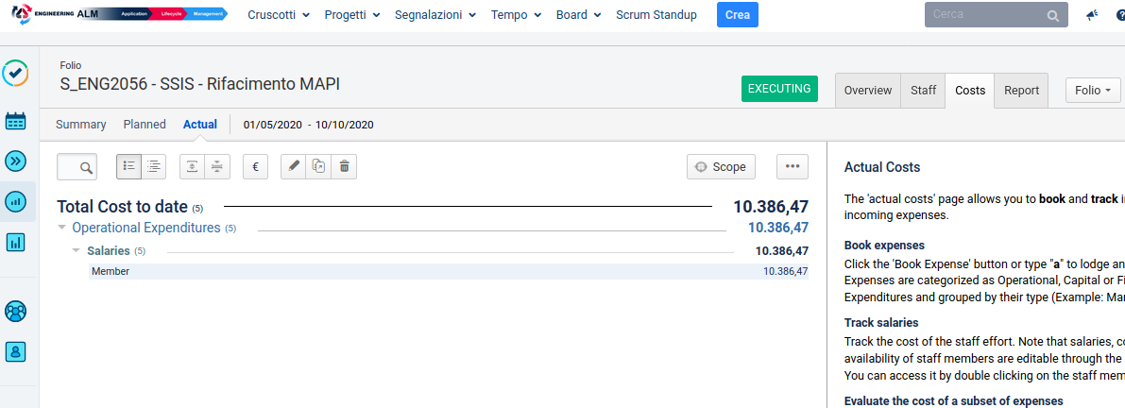Click the blue Crea button

tap(737, 15)
